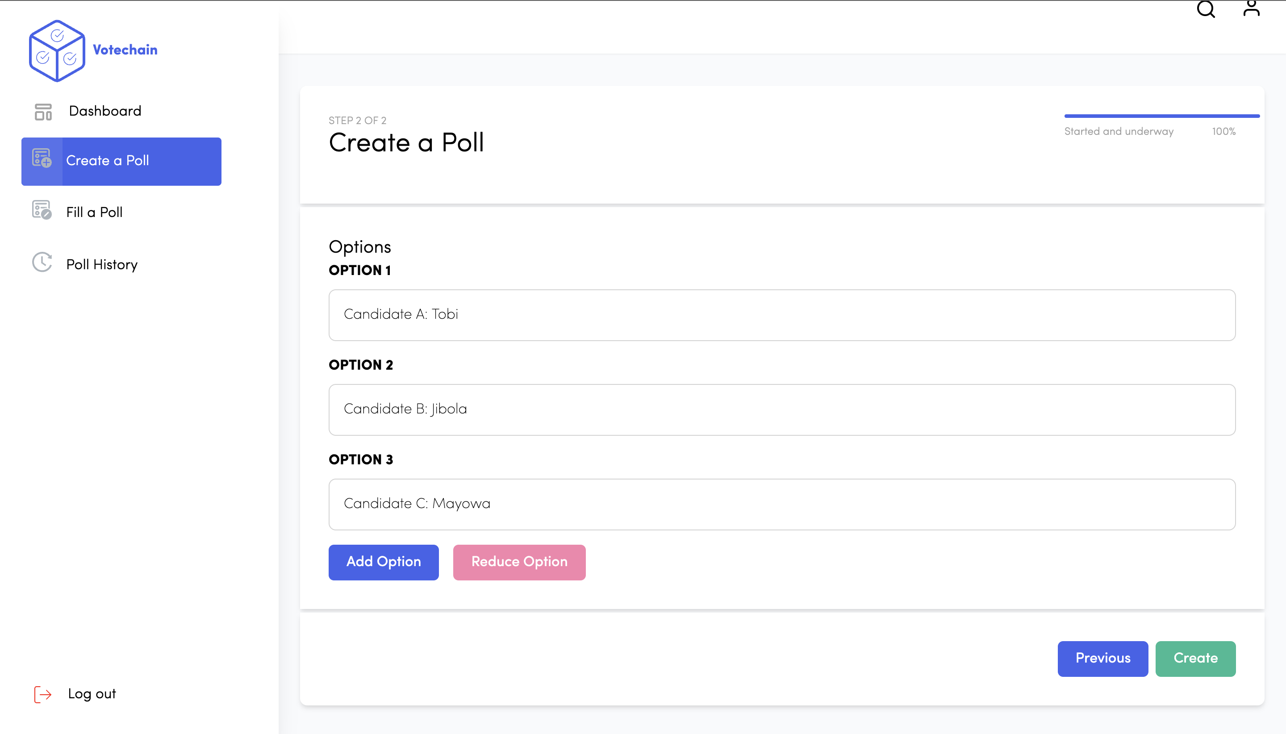This screenshot has width=1286, height=734.
Task: Click the Previous navigation button
Action: (x=1102, y=658)
